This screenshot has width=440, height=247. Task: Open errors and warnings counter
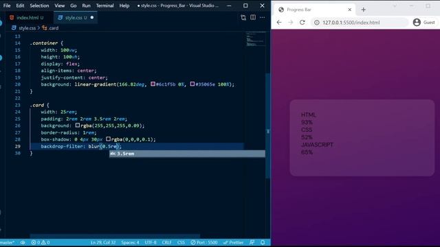pos(41,242)
